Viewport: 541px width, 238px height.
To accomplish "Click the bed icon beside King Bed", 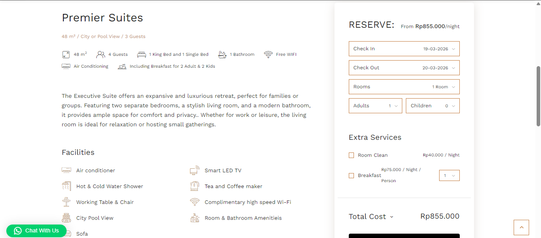I will coord(141,55).
